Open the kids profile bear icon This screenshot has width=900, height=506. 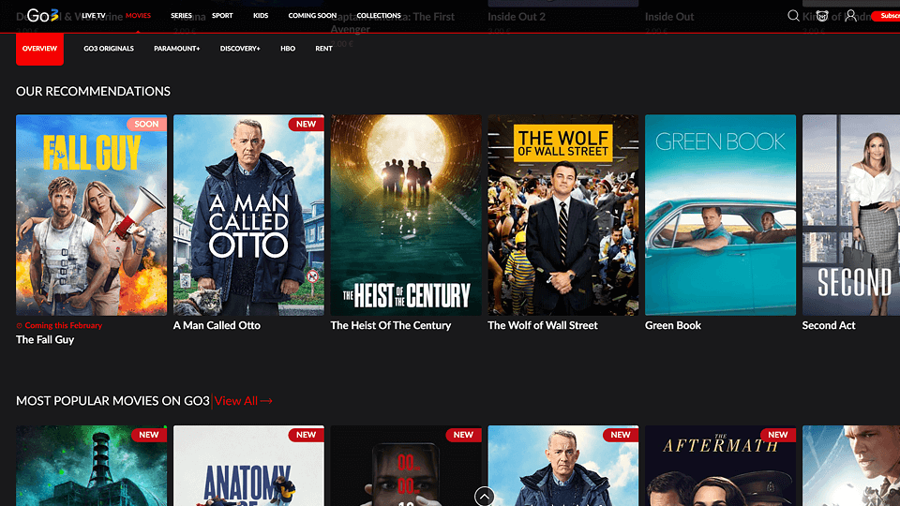(822, 16)
